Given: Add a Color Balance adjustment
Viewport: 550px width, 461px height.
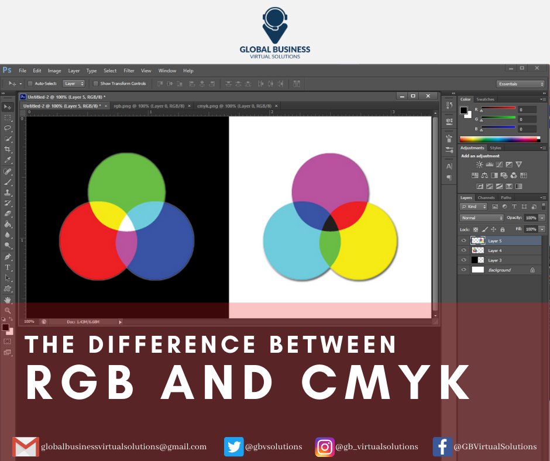Looking at the screenshot, I should pyautogui.click(x=484, y=175).
